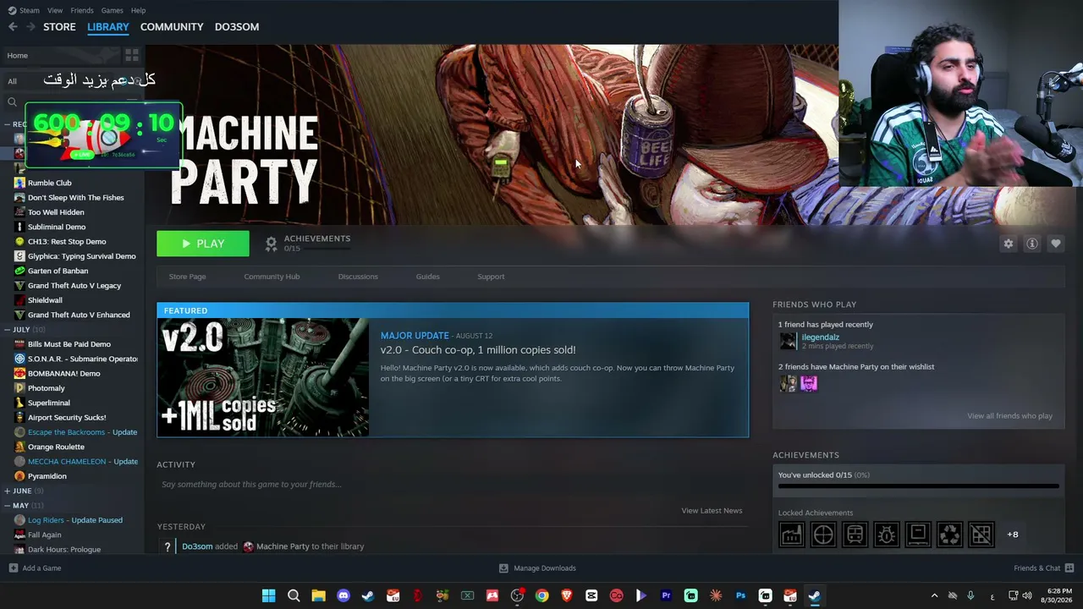This screenshot has height=609, width=1083.
Task: Open the library grid view icon
Action: pos(131,56)
